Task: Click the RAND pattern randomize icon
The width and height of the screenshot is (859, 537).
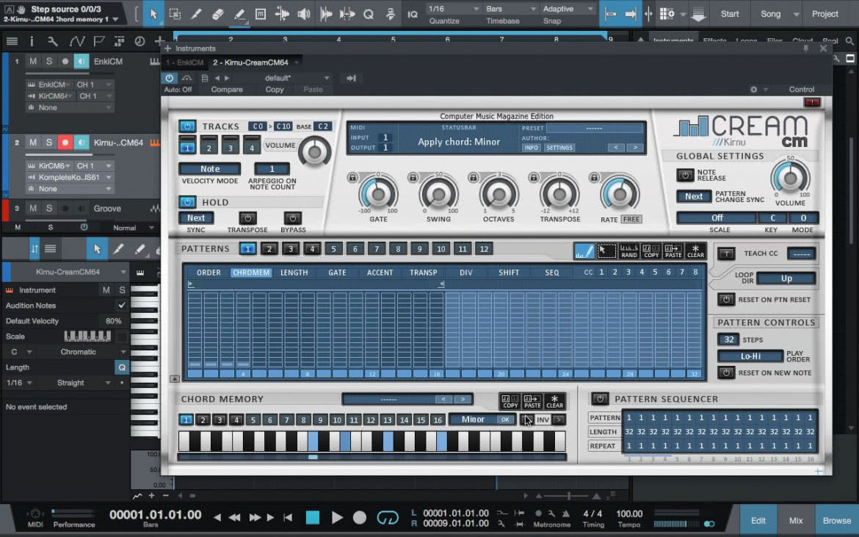Action: [629, 251]
